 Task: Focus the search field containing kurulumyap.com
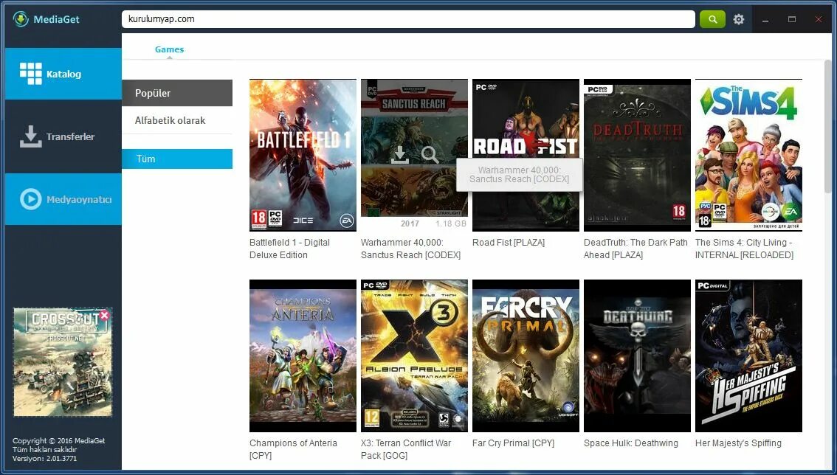point(408,19)
